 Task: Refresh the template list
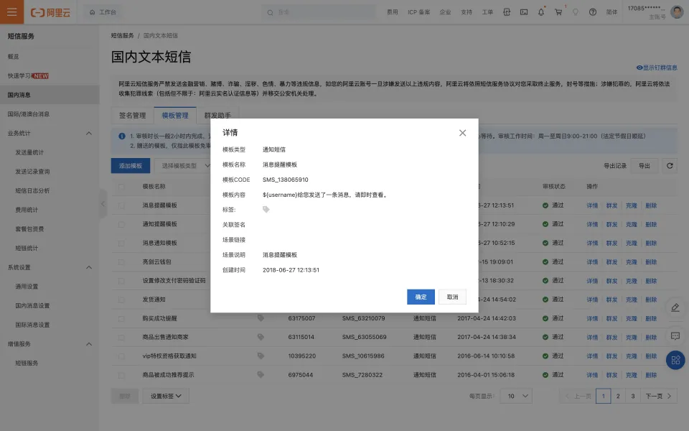(670, 166)
